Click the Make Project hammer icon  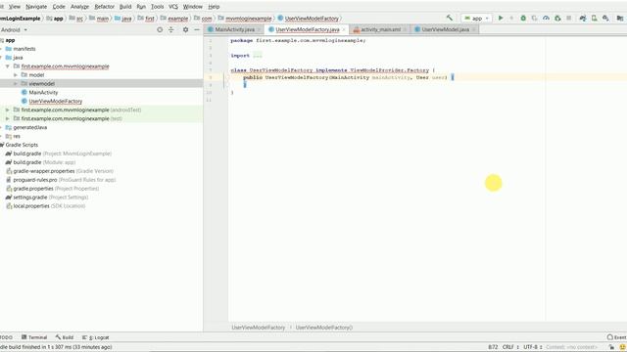[450, 18]
